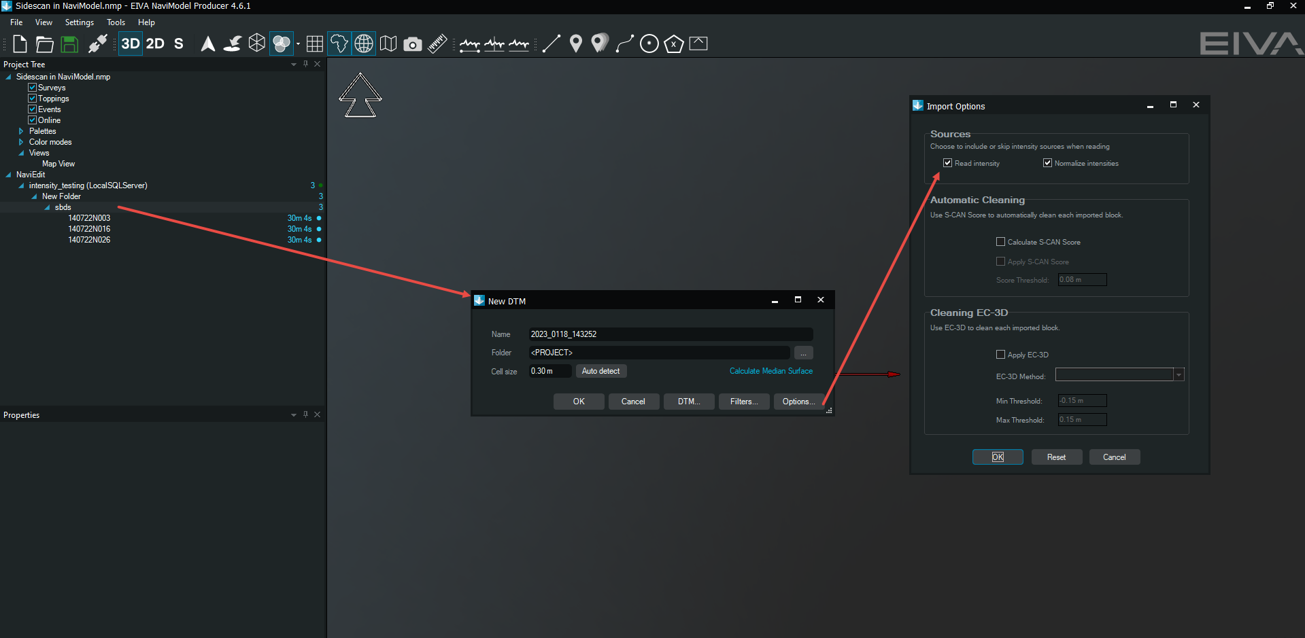The height and width of the screenshot is (638, 1305).
Task: Enable Apply EC-3D checkbox
Action: coord(1000,355)
